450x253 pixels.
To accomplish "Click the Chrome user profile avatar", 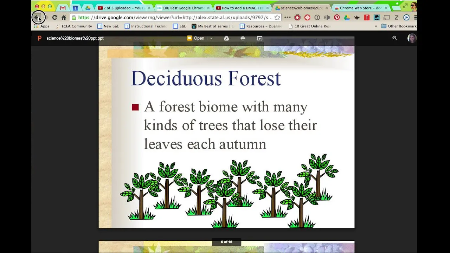I will pyautogui.click(x=413, y=6).
